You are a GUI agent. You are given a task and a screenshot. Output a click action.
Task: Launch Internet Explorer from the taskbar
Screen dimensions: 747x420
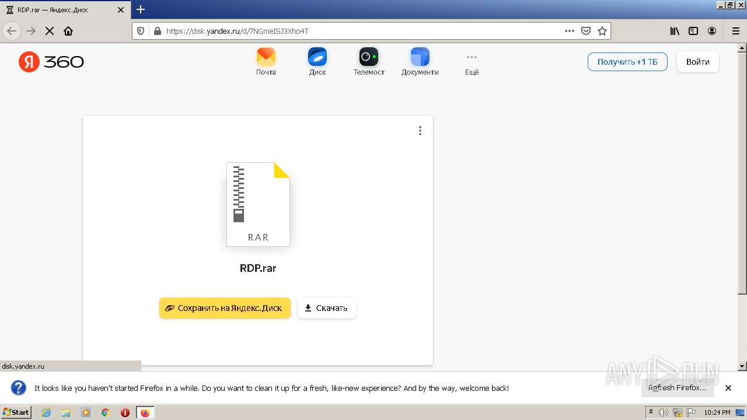pos(47,412)
